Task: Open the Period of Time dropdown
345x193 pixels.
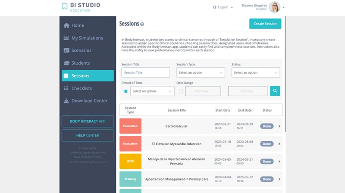Action: pyautogui.click(x=152, y=91)
